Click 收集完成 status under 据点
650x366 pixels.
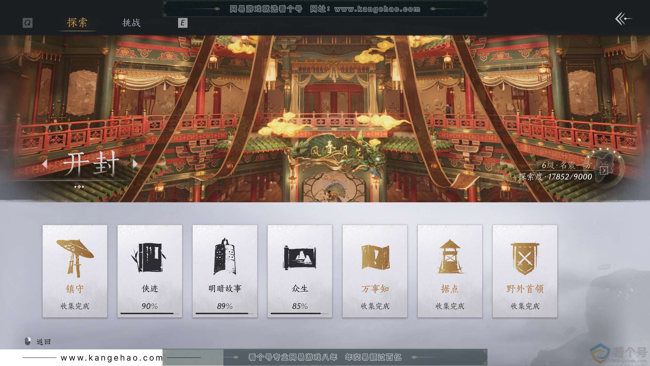(450, 306)
